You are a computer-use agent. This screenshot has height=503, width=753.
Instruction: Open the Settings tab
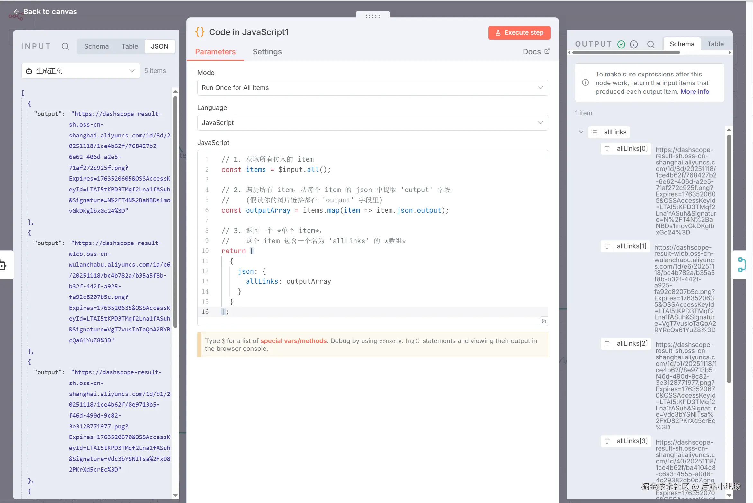(267, 52)
